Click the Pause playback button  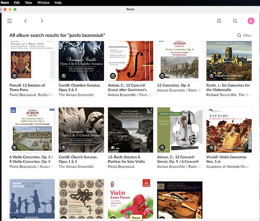point(136,218)
